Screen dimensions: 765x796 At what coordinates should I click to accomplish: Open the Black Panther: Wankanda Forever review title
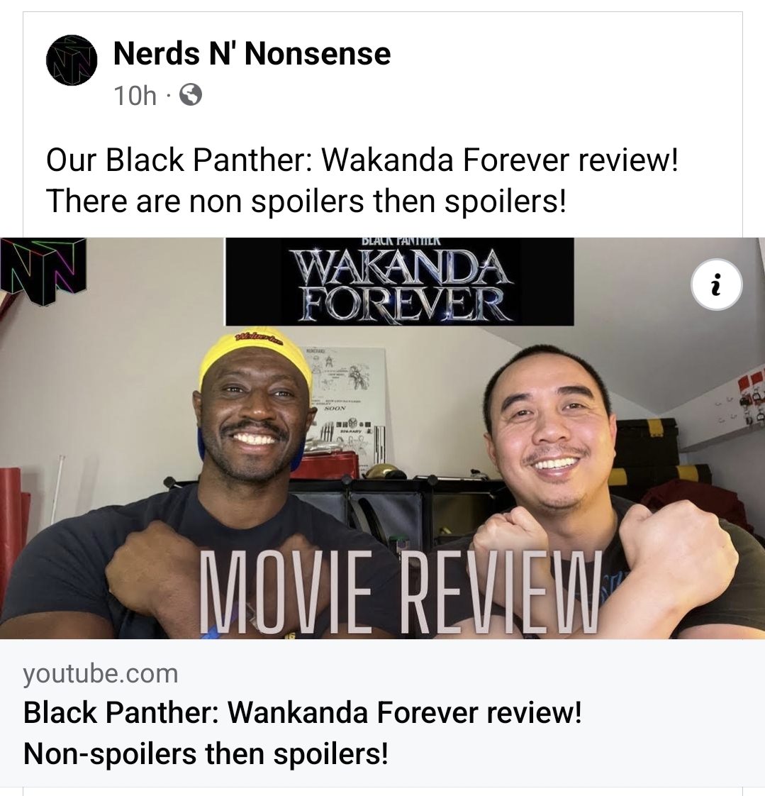(x=302, y=712)
